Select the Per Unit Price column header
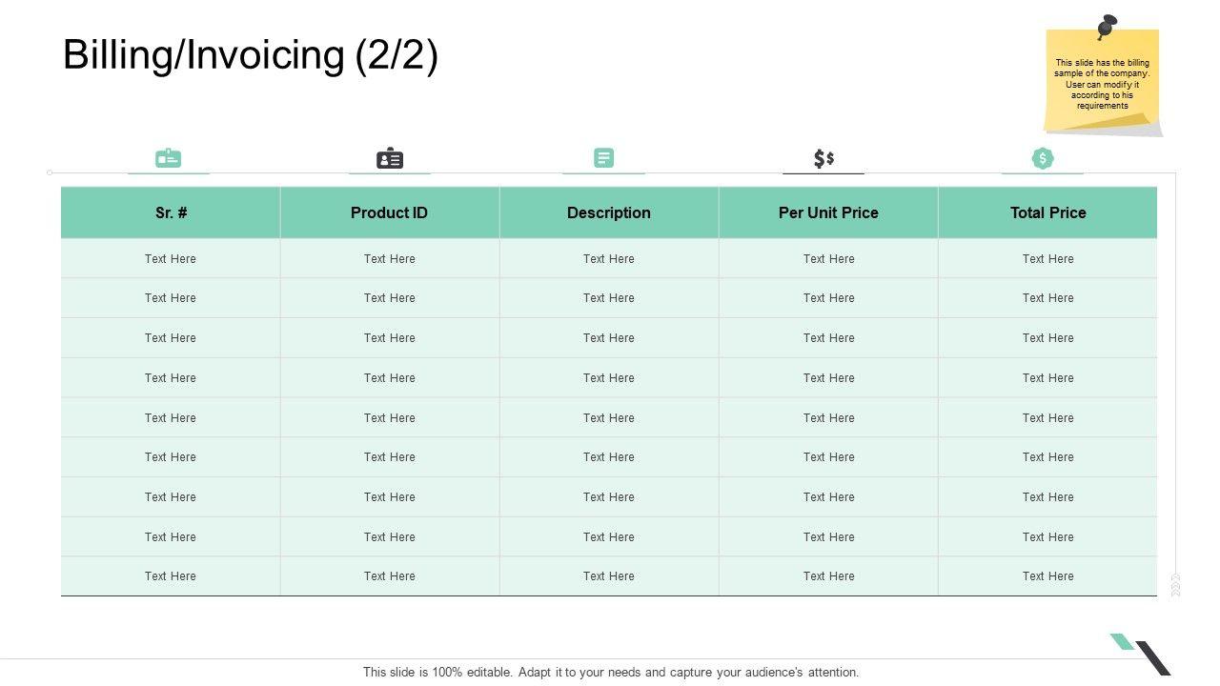Screen dimensions: 1220x686 [x=828, y=212]
